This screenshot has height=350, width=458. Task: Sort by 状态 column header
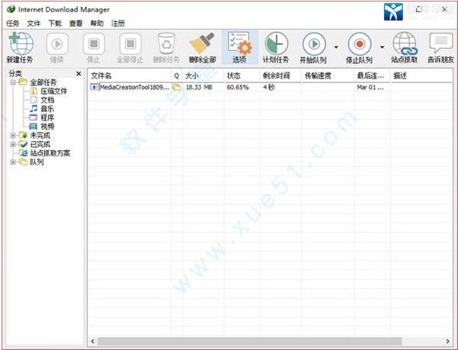pyautogui.click(x=242, y=75)
